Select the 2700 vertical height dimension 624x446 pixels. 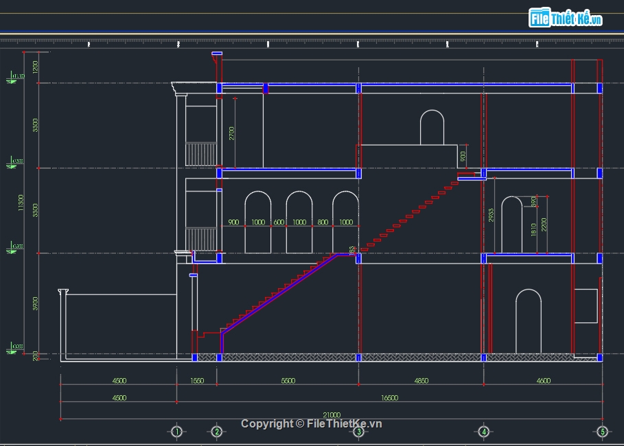(x=232, y=132)
